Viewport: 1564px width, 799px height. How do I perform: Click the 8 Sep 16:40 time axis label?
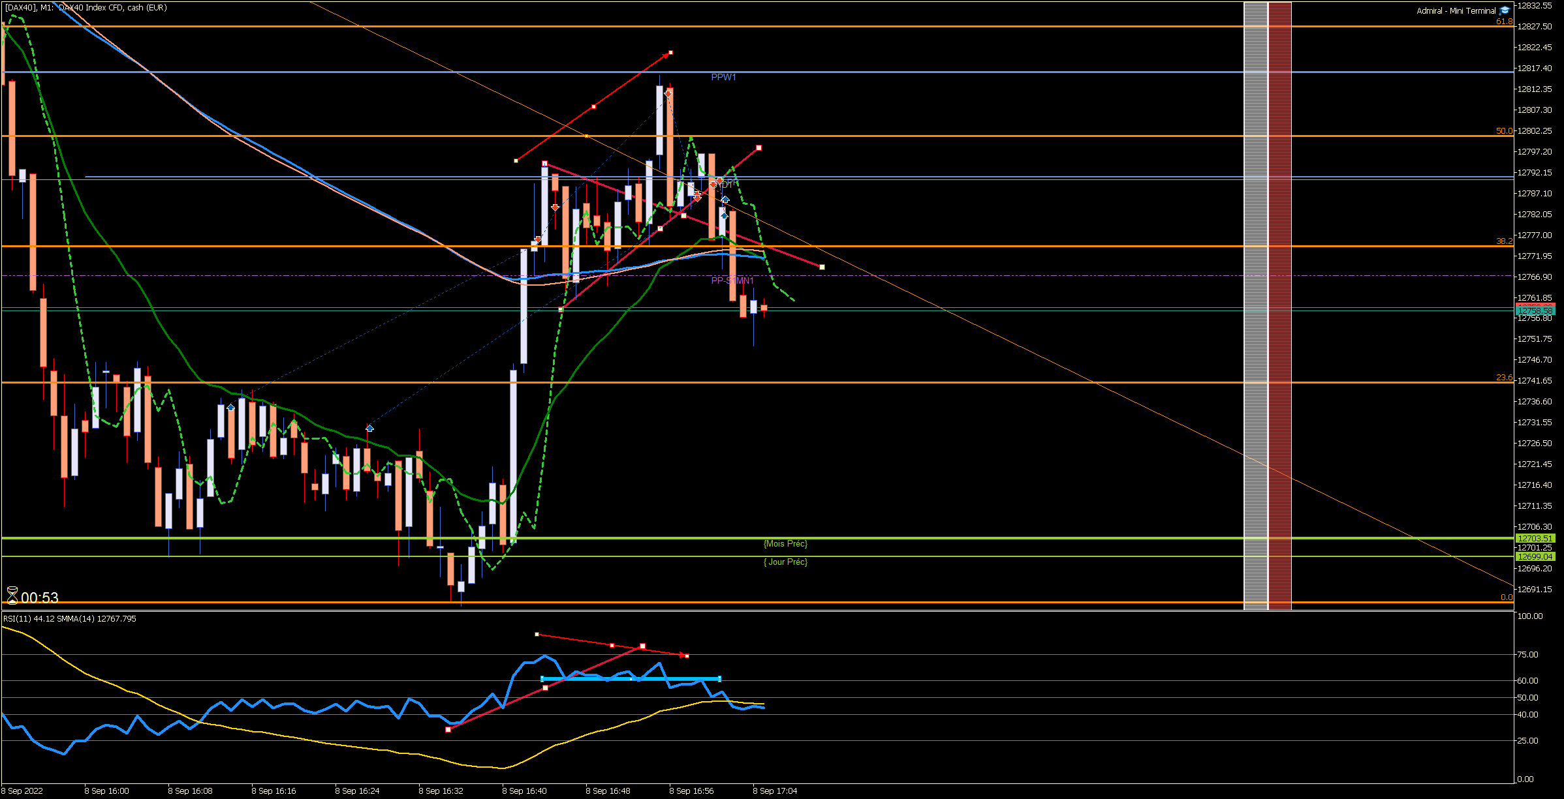524,791
